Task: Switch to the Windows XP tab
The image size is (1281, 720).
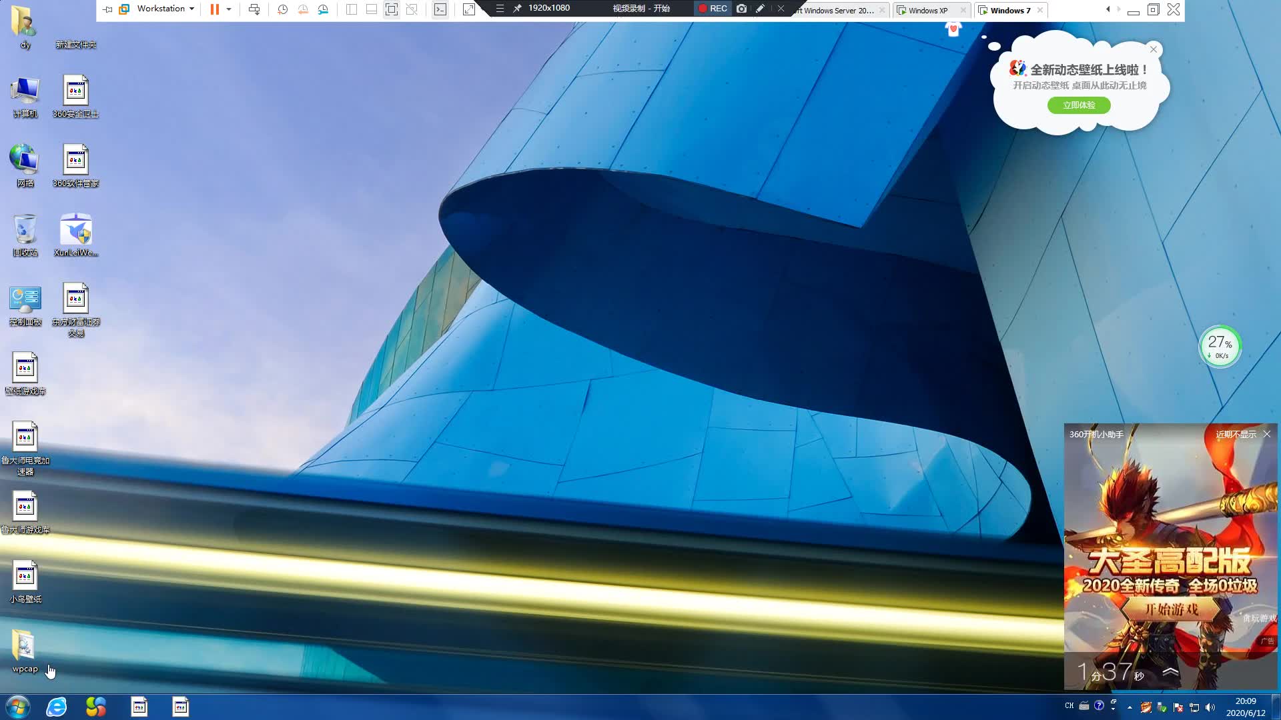Action: click(x=927, y=10)
